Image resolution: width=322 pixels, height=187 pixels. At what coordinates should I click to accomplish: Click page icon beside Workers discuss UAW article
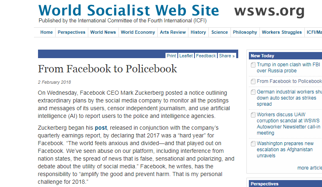click(253, 115)
